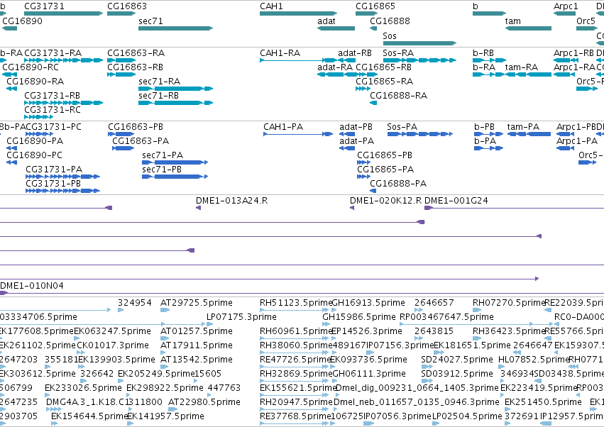Click the tam gene feature

(528, 28)
